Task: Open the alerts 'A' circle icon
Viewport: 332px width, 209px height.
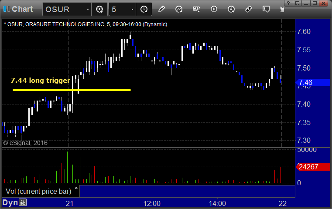Action: coord(231,9)
